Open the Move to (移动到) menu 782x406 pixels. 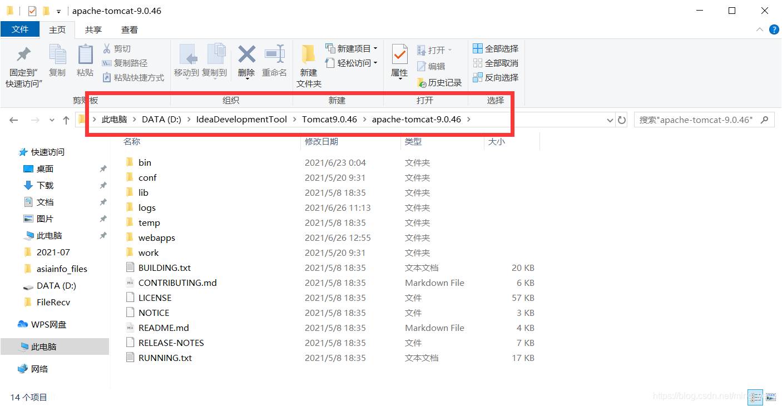(186, 61)
